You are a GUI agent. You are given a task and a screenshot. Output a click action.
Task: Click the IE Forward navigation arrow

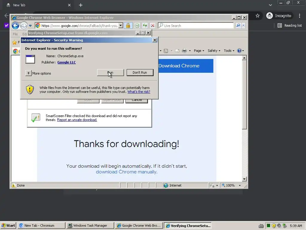[24, 25]
